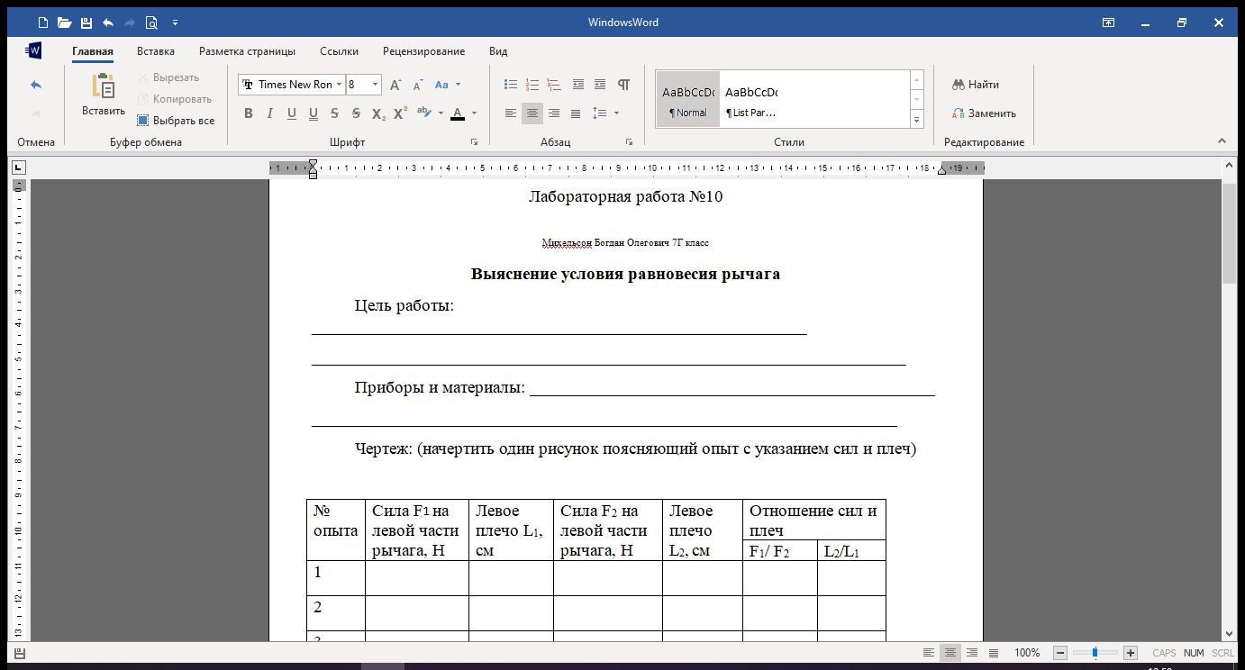Viewport: 1245px width, 670px height.
Task: Toggle bold formatting
Action: pos(248,113)
